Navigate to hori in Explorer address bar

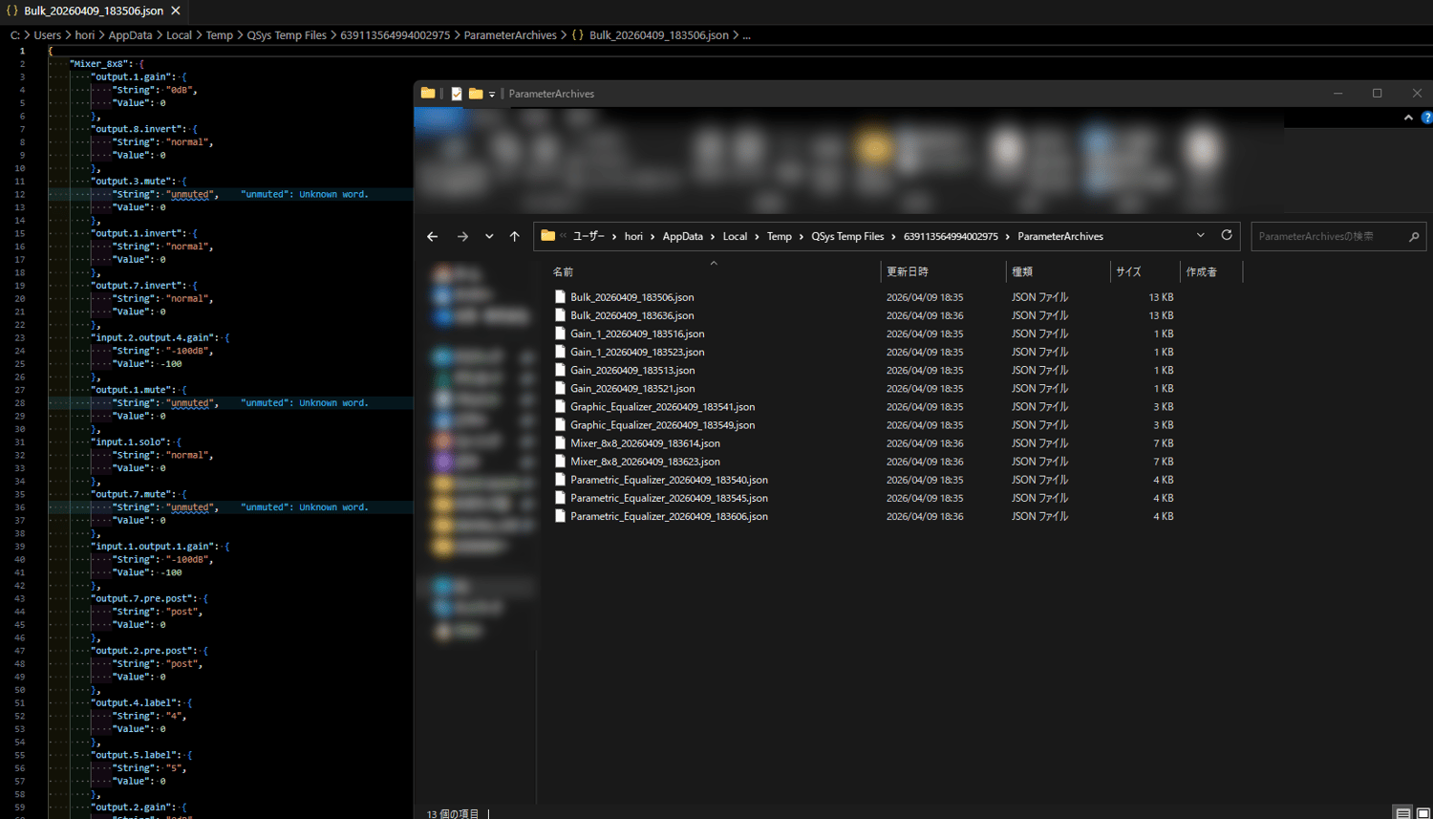pyautogui.click(x=633, y=236)
